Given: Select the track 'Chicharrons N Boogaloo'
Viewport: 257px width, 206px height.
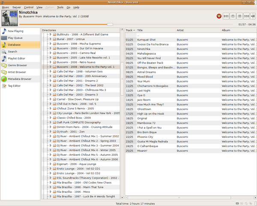Looking at the screenshot, I should (191, 86).
